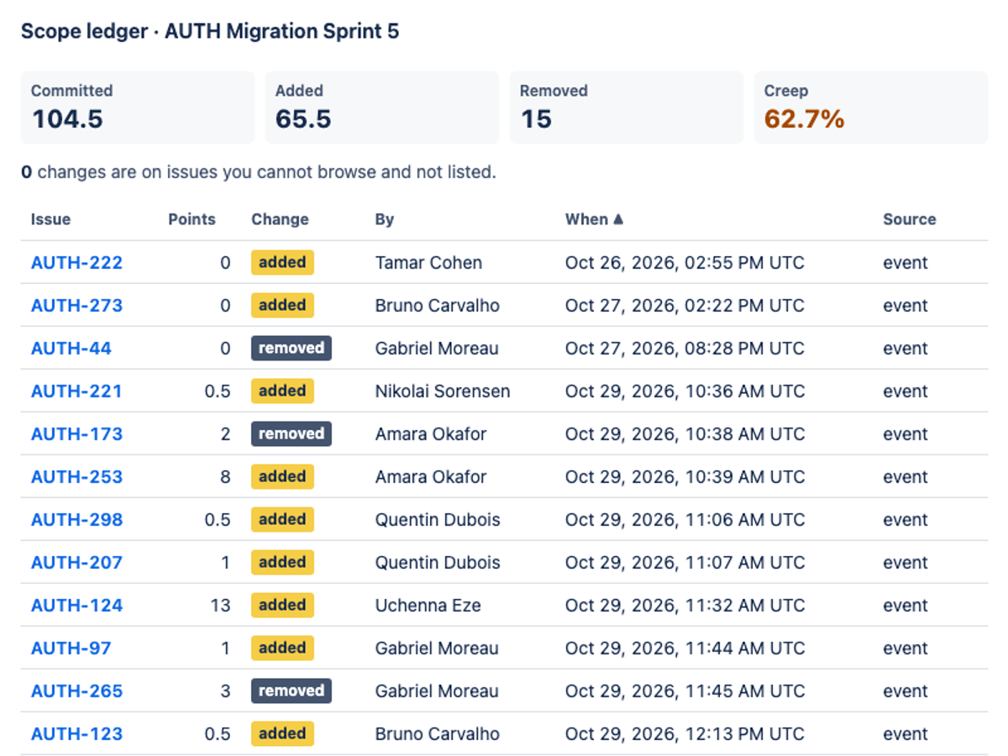Image resolution: width=1008 pixels, height=756 pixels.
Task: Click the Scope ledger AUTH Migration Sprint 5 title
Action: [x=210, y=32]
